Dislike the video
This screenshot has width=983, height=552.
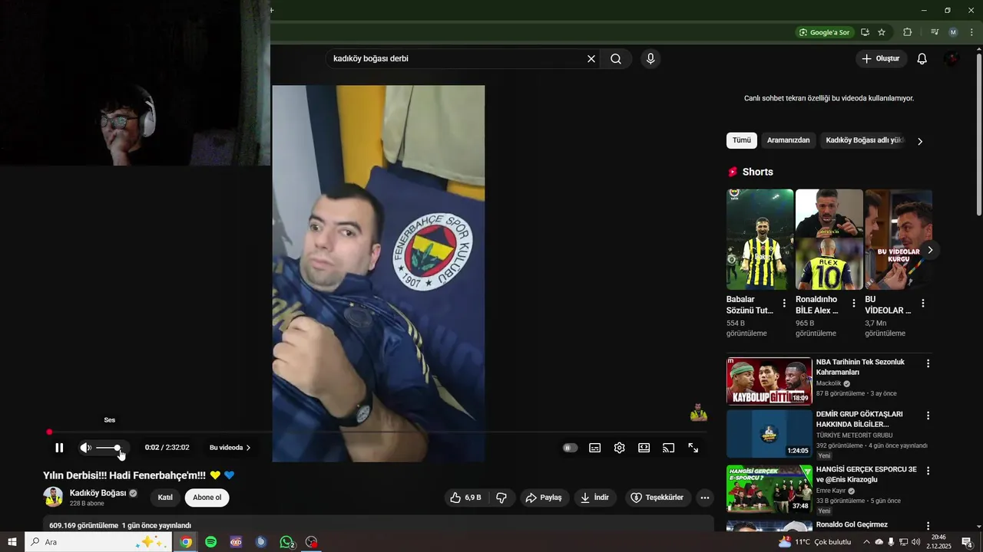coord(501,498)
